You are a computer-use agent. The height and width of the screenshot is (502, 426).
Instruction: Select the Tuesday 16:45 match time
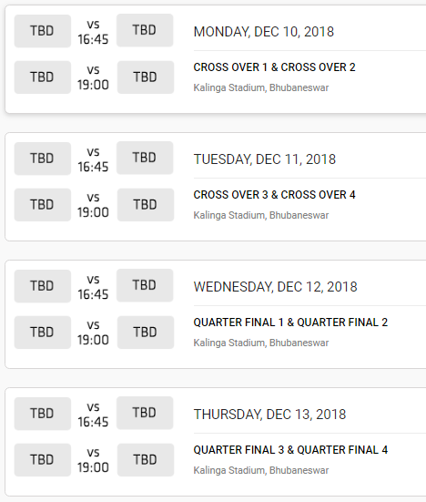[93, 167]
